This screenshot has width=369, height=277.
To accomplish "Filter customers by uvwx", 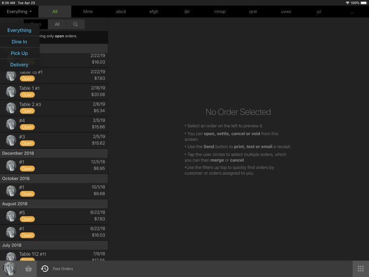I will pyautogui.click(x=286, y=11).
